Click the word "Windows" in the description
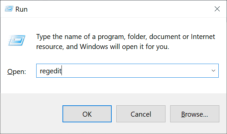Screen dimensions: 227x134 [94, 47]
